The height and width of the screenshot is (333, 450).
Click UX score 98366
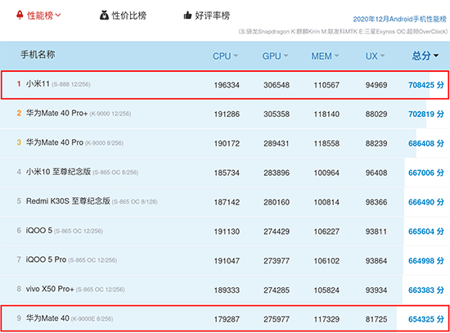click(376, 202)
